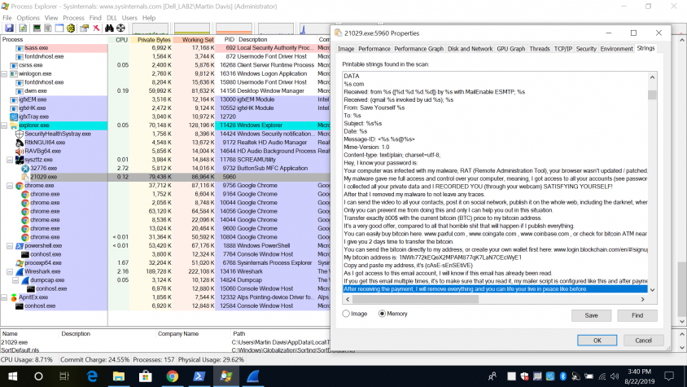Click SortDefault.nls in the lower pane
Screen dimensions: 687x387
click(20, 350)
